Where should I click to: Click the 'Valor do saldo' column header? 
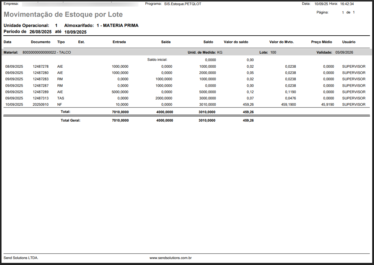(236, 42)
